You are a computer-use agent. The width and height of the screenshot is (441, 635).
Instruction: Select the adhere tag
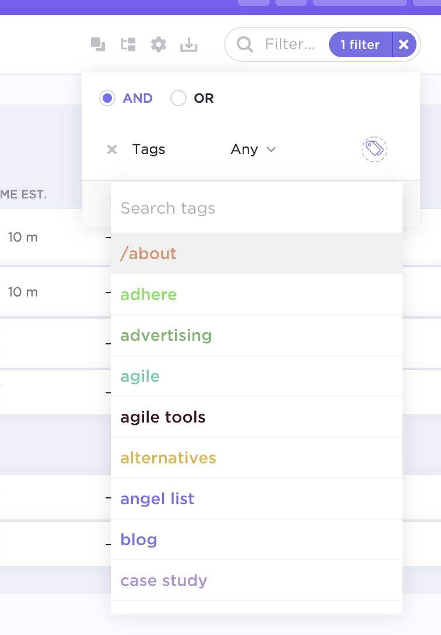point(149,295)
